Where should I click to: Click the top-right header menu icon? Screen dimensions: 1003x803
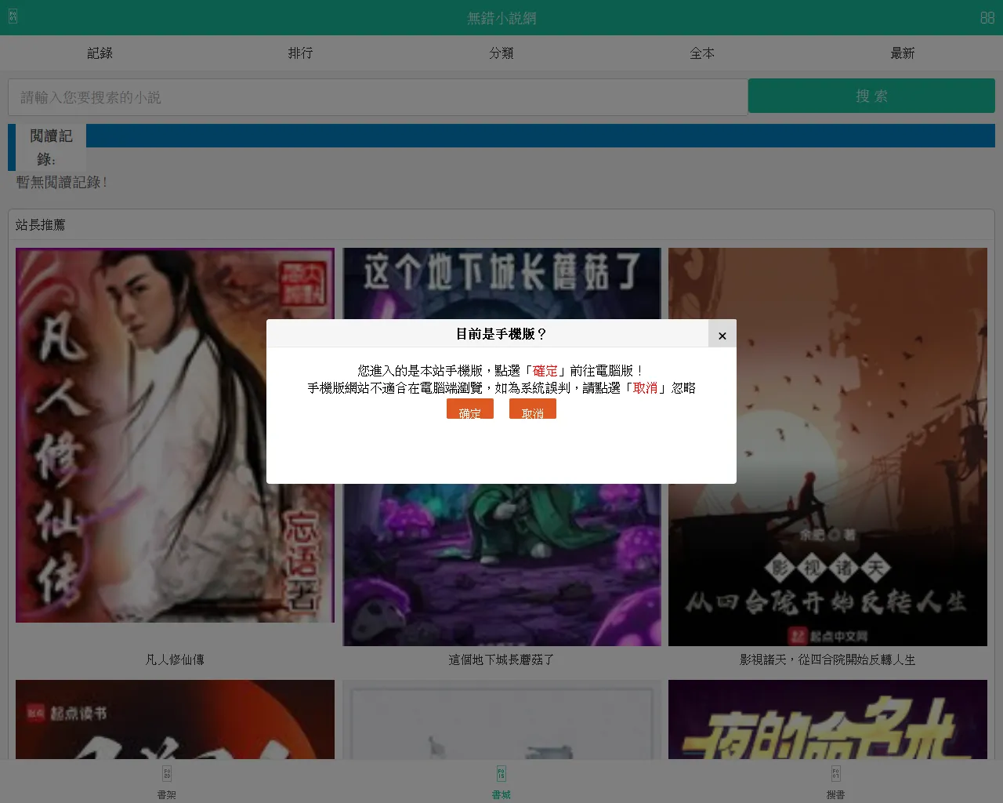pos(987,17)
